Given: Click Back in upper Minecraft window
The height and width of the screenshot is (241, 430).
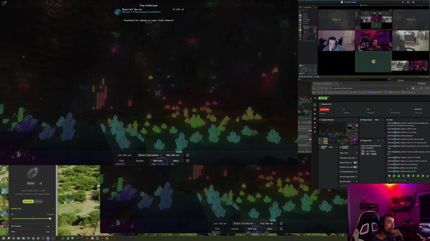Looking at the screenshot, I should [176, 161].
